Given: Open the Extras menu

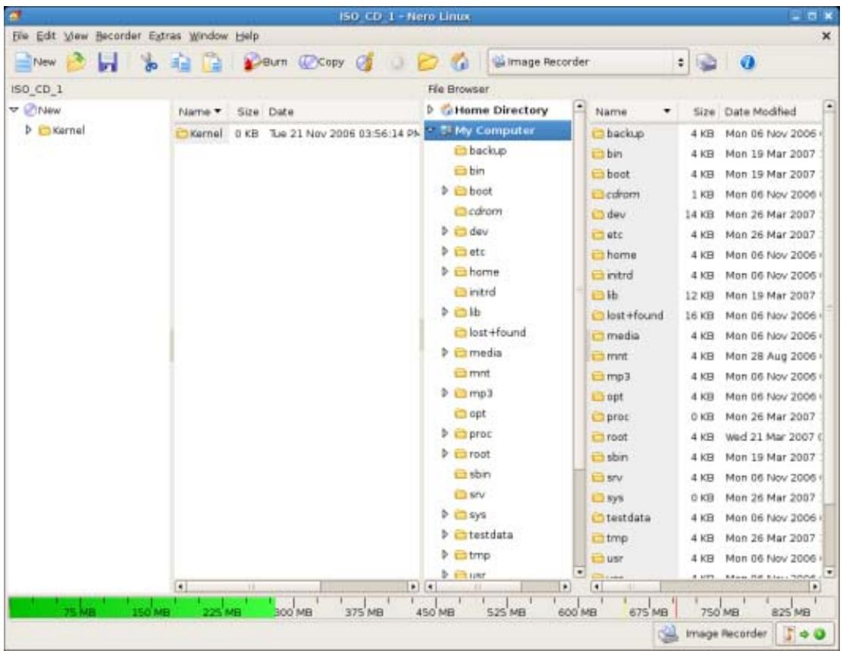Looking at the screenshot, I should pos(165,36).
